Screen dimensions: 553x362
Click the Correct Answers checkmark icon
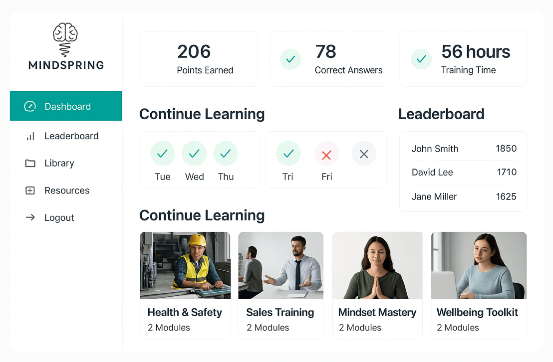tap(290, 59)
